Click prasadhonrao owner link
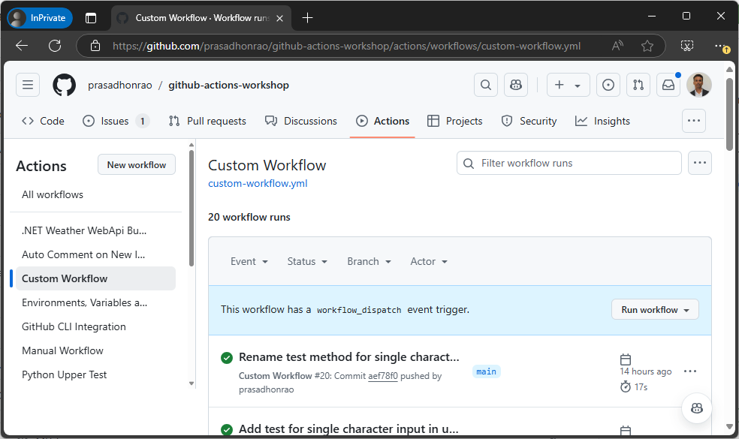The width and height of the screenshot is (739, 439). pos(119,86)
